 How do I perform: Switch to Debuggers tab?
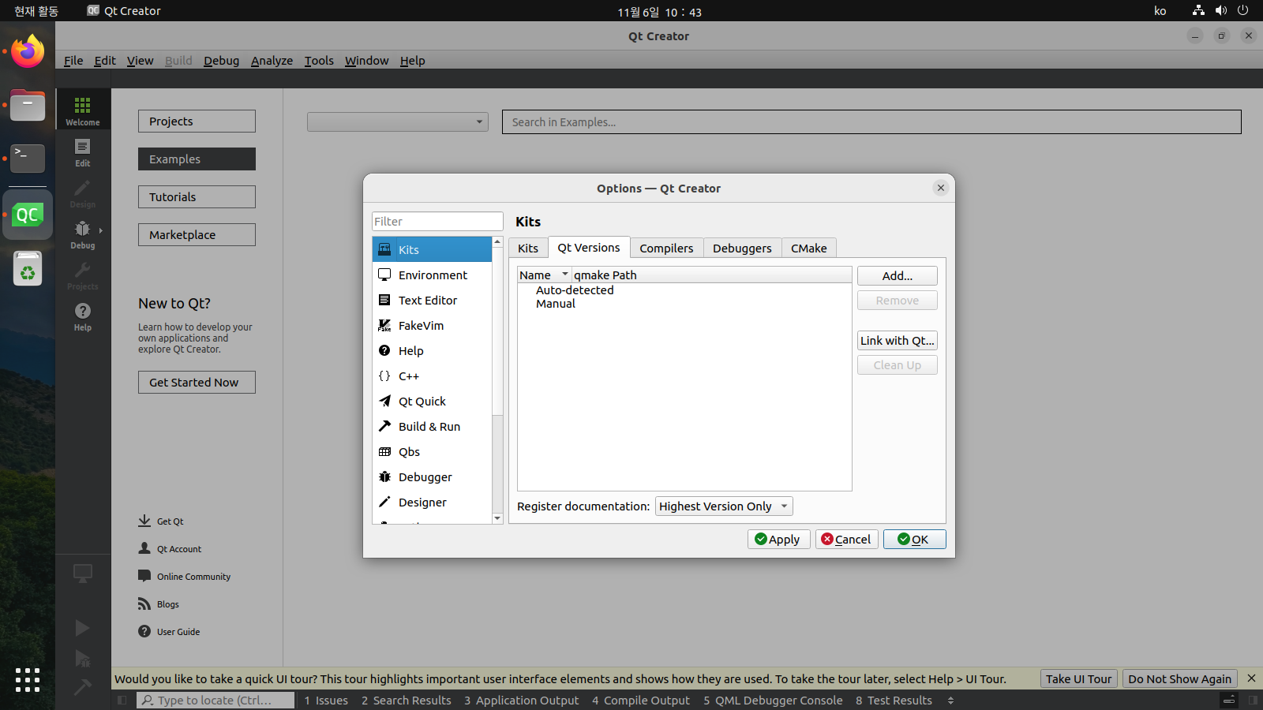(742, 248)
